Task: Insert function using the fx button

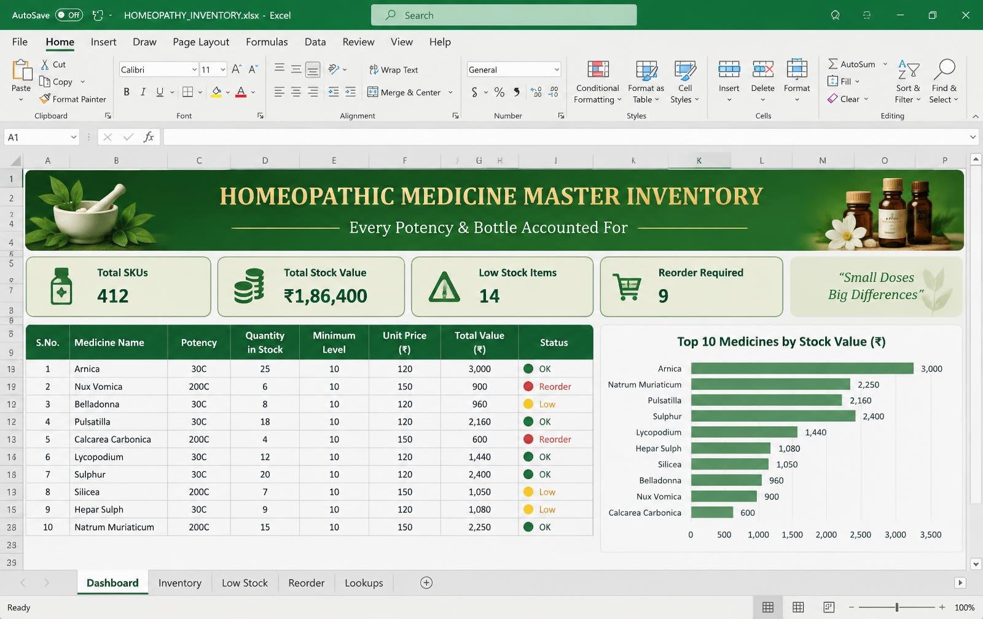Action: 149,137
